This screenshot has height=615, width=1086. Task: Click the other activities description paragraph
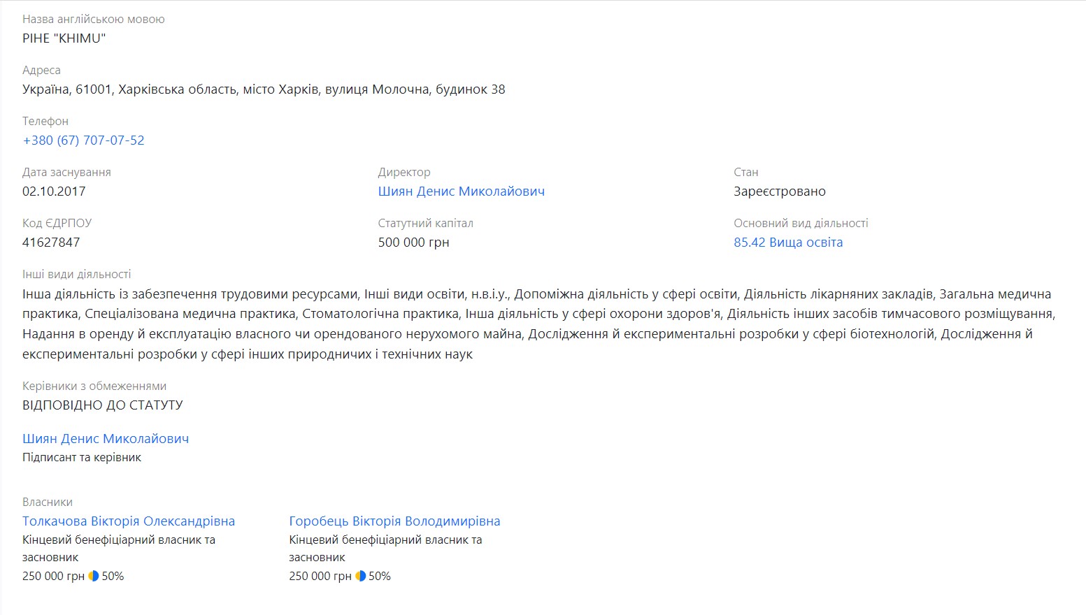point(538,324)
